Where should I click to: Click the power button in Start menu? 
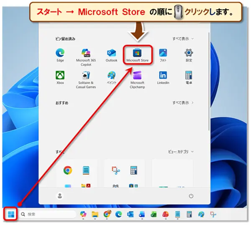pos(191,196)
